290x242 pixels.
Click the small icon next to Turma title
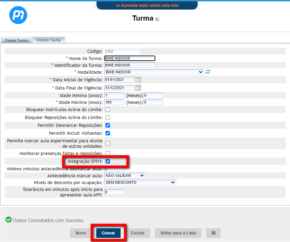coord(157,19)
